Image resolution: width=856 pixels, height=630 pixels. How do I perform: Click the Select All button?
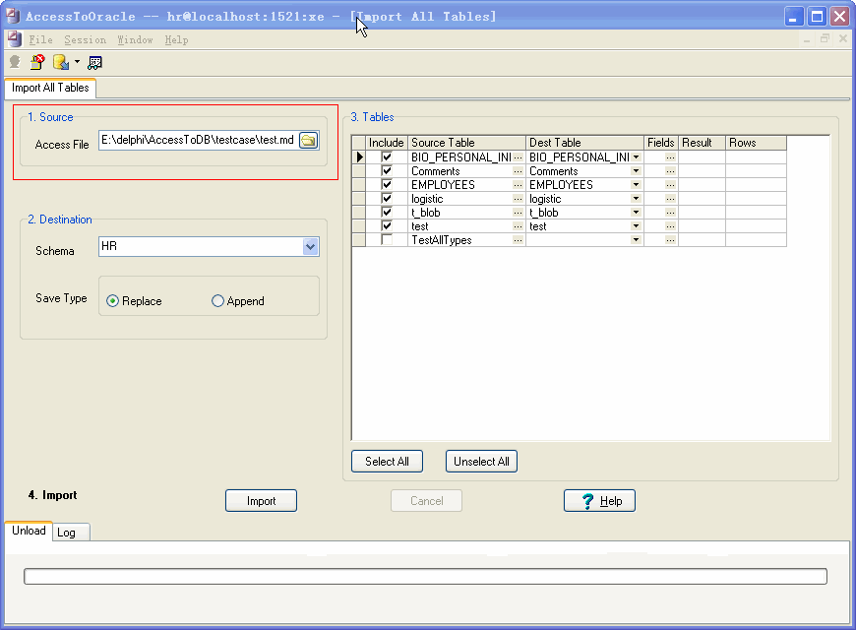point(387,461)
